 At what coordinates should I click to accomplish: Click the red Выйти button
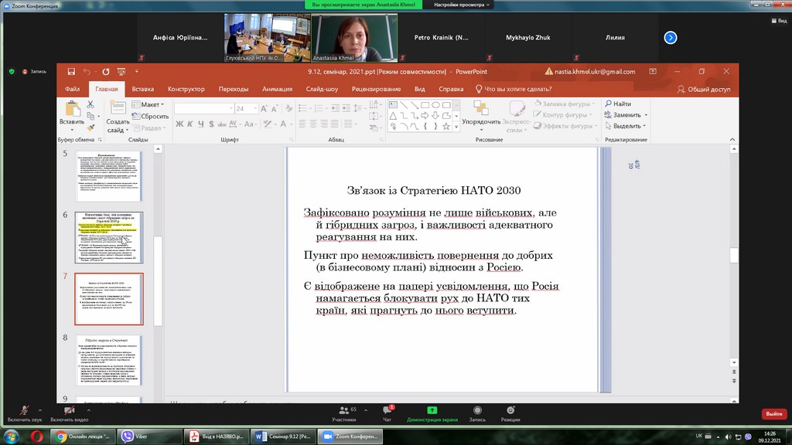tap(773, 414)
